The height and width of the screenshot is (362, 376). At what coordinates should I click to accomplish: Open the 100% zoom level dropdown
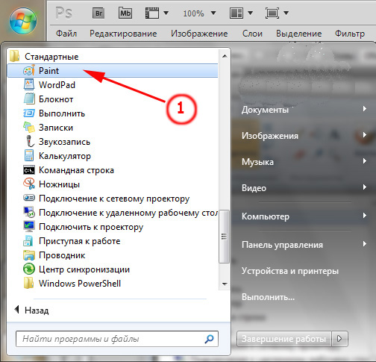[x=213, y=13]
